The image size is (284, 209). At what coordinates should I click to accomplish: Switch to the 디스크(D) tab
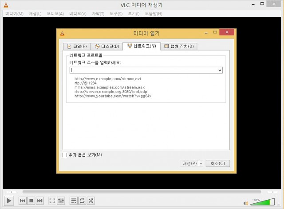[x=107, y=46]
